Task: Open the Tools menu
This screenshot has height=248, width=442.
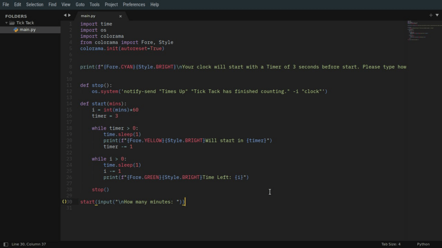Action: (x=95, y=4)
